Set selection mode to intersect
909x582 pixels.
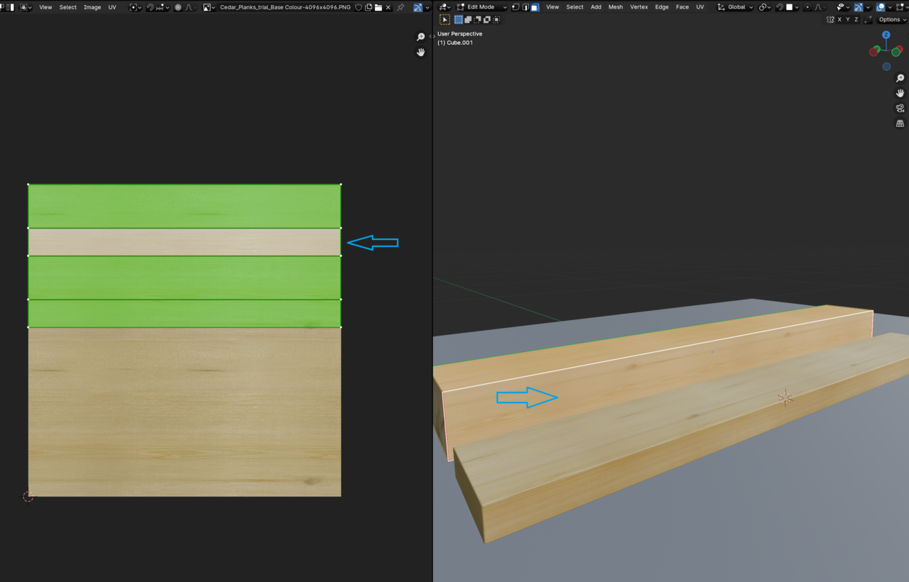[x=496, y=20]
